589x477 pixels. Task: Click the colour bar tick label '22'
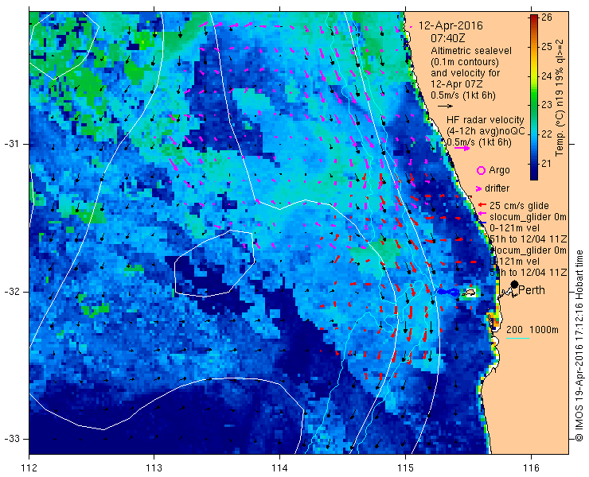[x=547, y=134]
